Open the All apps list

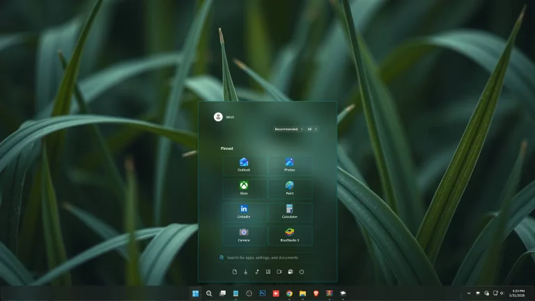(x=312, y=130)
